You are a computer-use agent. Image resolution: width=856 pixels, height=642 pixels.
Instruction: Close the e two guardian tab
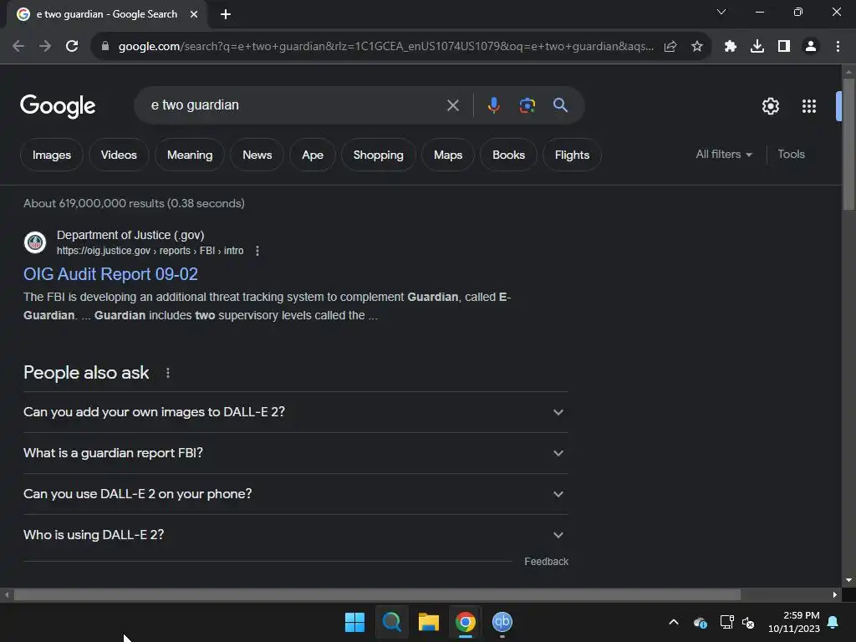click(194, 14)
